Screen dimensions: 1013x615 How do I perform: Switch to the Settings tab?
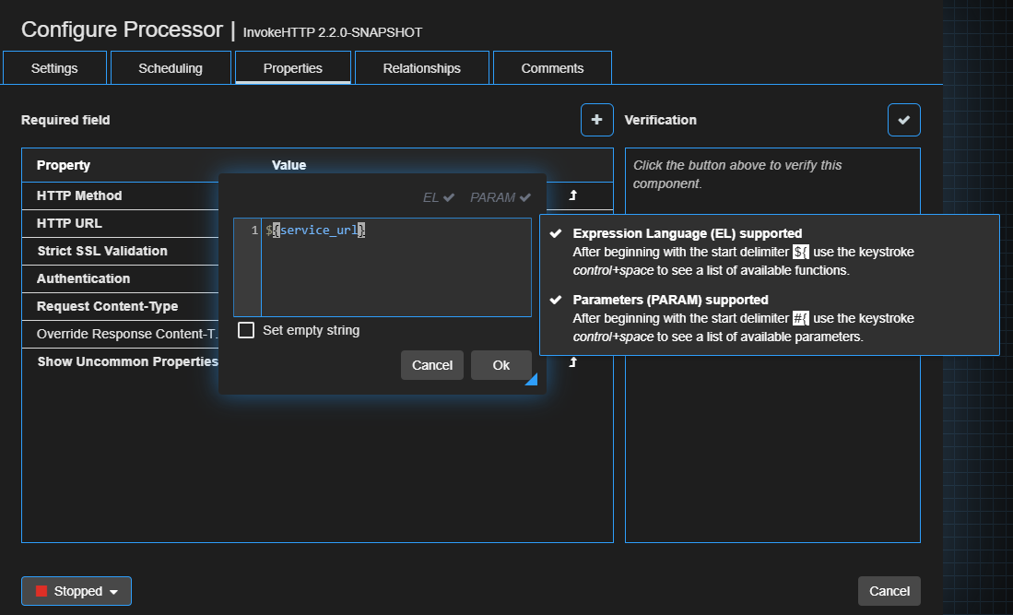(54, 66)
